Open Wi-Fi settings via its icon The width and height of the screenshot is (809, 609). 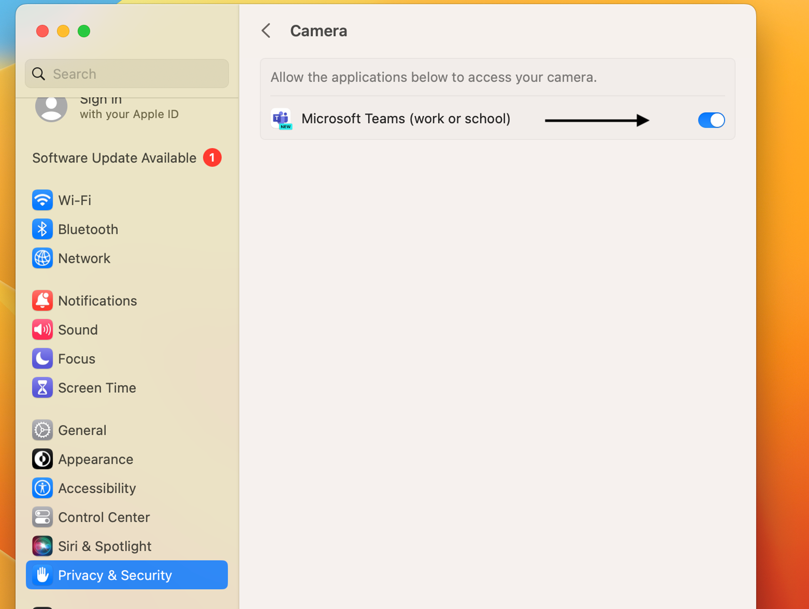(x=42, y=200)
